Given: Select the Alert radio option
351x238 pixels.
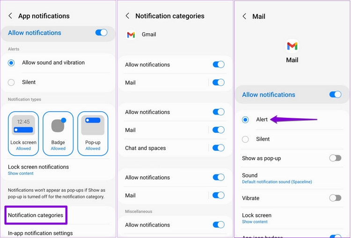Looking at the screenshot, I should pyautogui.click(x=245, y=120).
